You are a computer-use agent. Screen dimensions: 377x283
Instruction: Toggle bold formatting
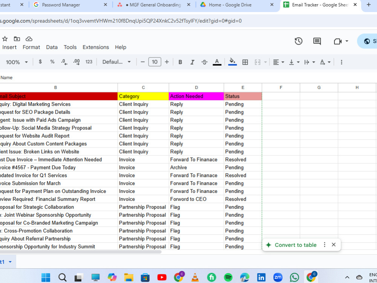coord(180,62)
